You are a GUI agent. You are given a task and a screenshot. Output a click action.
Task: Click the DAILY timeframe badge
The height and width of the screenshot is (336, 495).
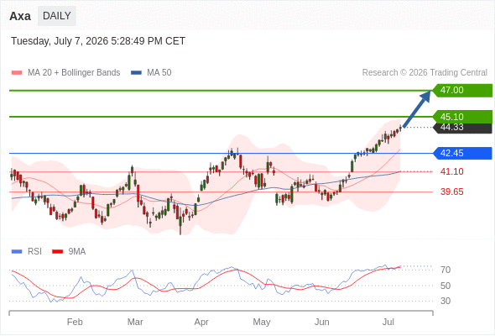[57, 16]
